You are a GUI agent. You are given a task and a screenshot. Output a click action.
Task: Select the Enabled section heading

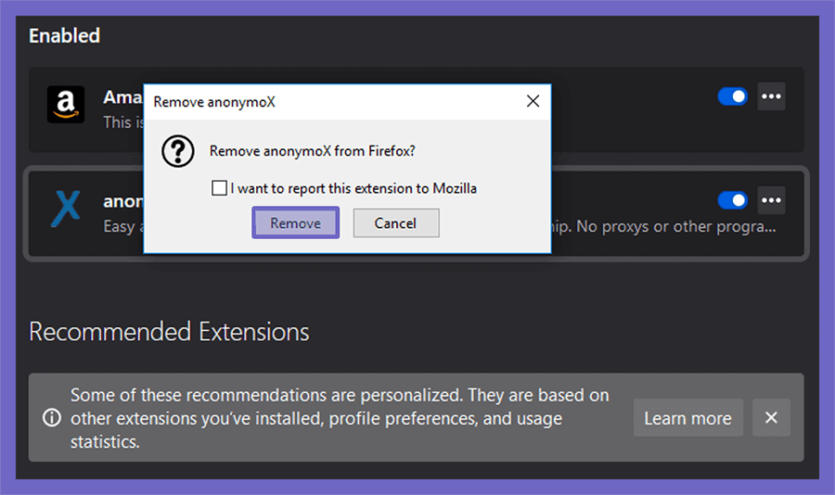64,35
